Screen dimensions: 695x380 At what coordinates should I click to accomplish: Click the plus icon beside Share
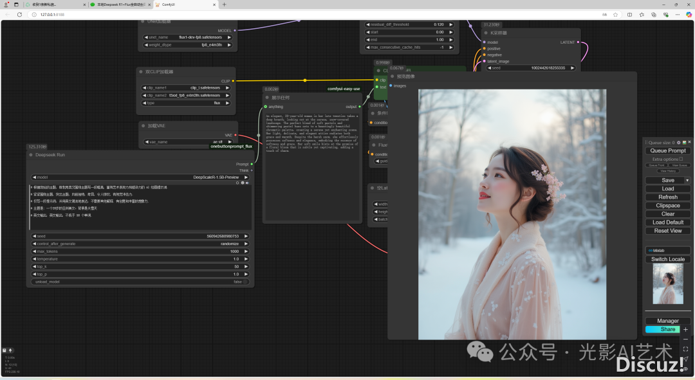[685, 329]
